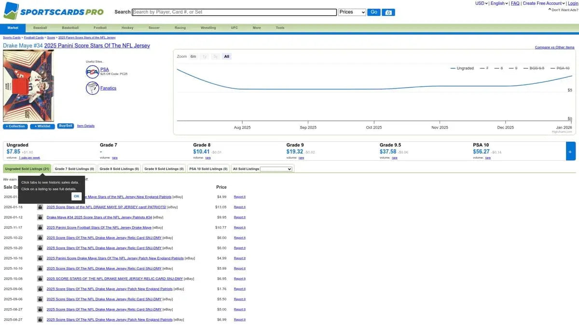This screenshot has height=325, width=579.
Task: Click the Drake Maye card thumbnail image
Action: pos(28,86)
